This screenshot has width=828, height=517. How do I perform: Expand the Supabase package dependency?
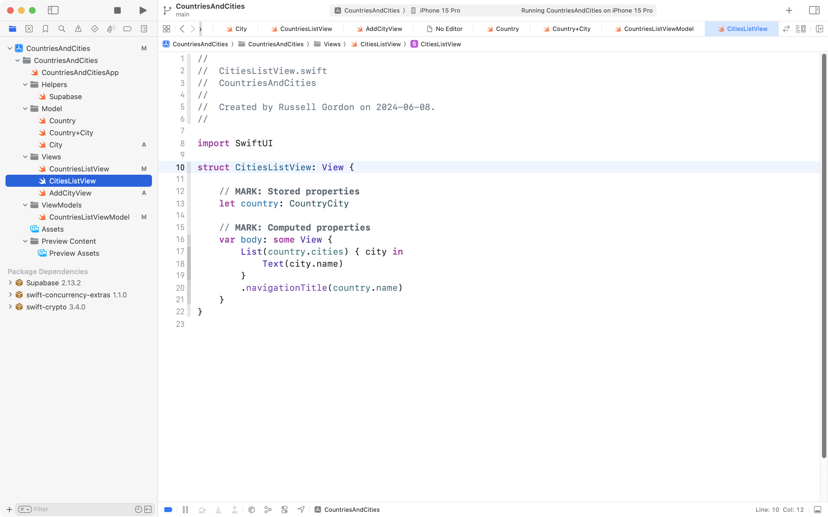pos(10,283)
